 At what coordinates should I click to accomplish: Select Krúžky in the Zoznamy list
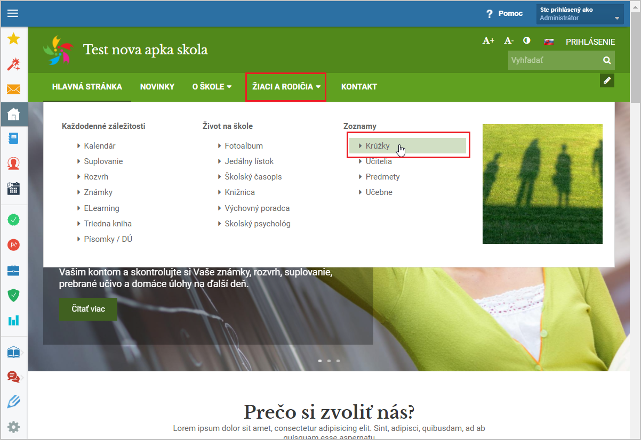pos(378,146)
